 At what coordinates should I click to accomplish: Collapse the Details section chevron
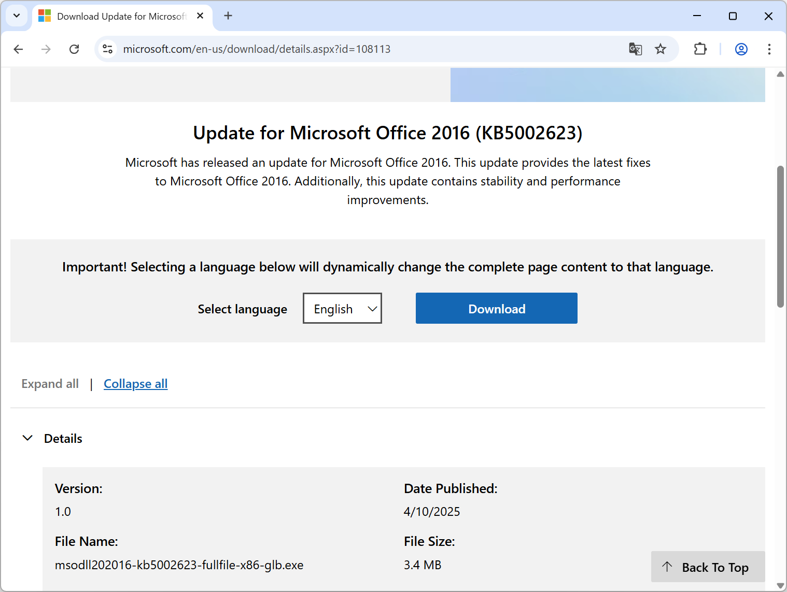27,438
